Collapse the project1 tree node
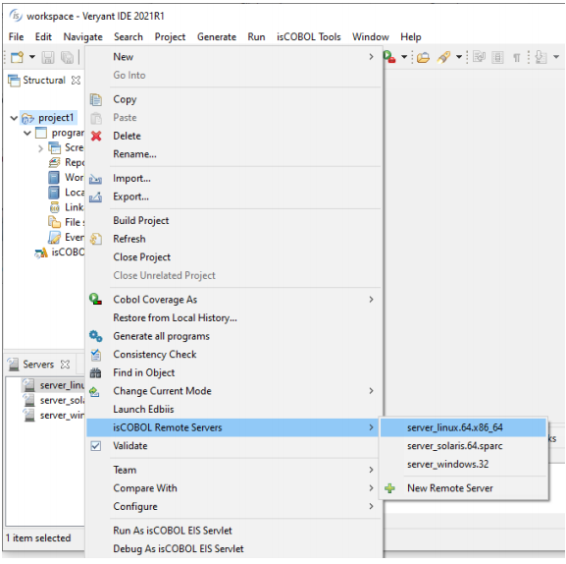Screen dimensions: 566x564 [14, 118]
